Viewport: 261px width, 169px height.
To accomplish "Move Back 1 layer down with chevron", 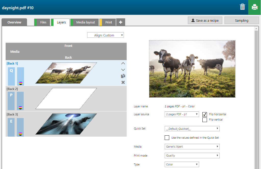I will pos(123,70).
